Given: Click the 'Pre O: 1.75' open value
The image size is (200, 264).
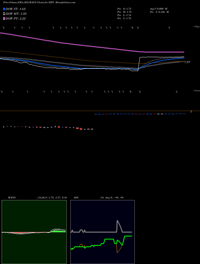Looking at the screenshot, I should 124,9.
